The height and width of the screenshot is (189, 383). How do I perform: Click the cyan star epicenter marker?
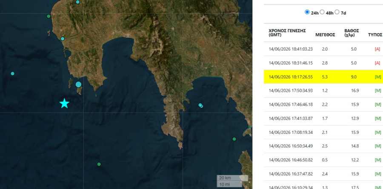pos(65,103)
